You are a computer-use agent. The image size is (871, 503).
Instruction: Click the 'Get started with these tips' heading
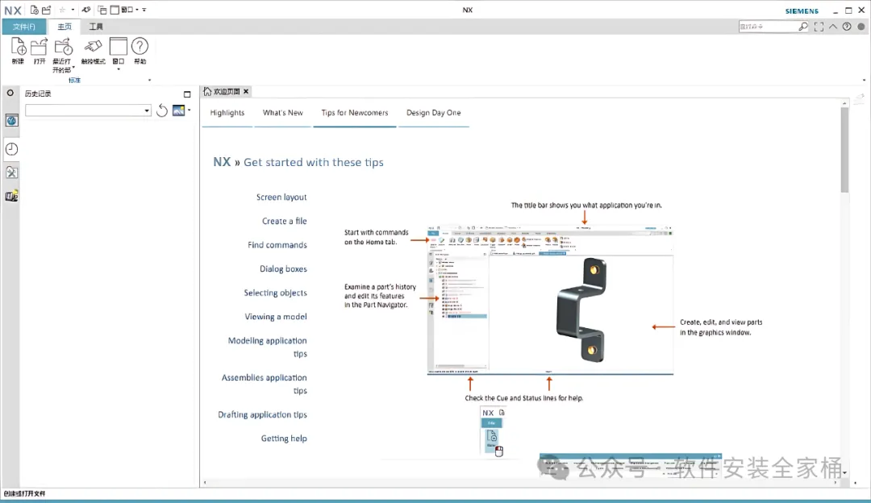click(x=313, y=162)
